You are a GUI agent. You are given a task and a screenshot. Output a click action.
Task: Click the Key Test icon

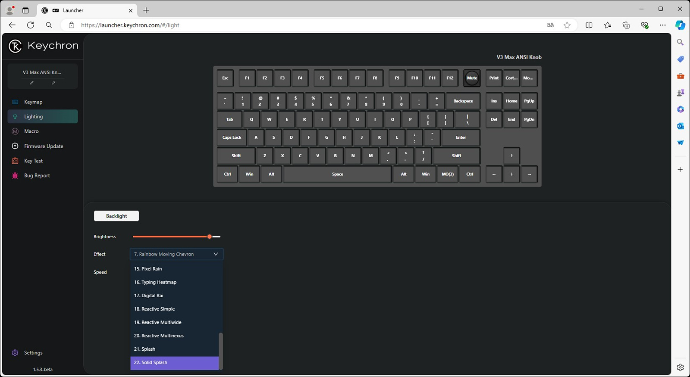pyautogui.click(x=15, y=161)
